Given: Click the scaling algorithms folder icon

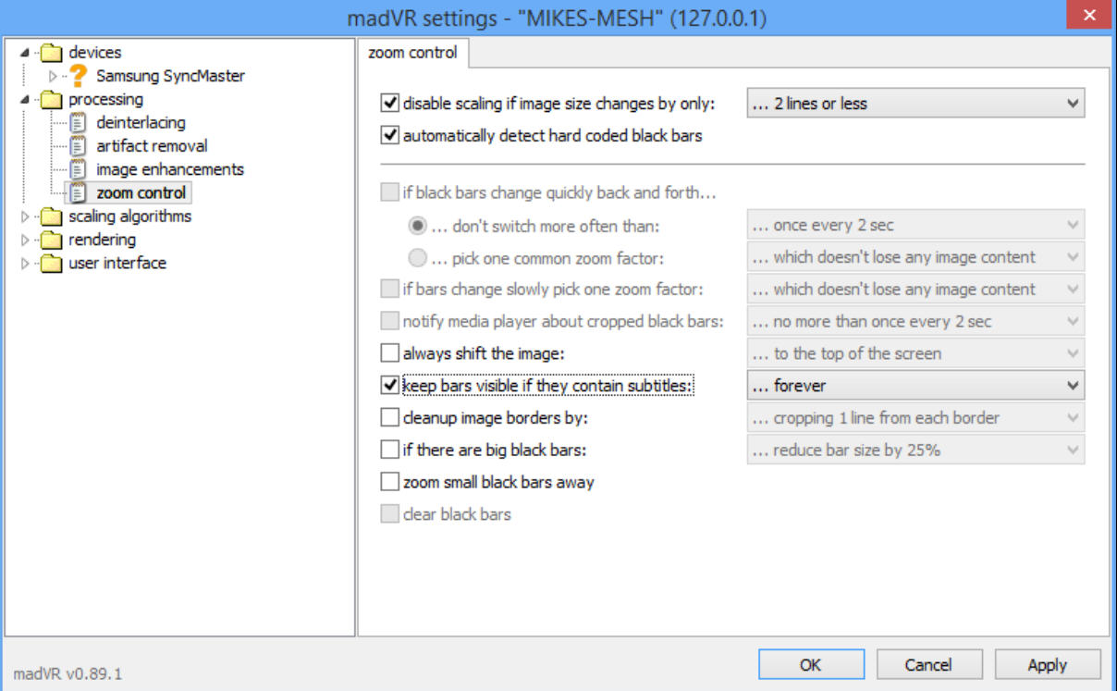Looking at the screenshot, I should click(51, 216).
